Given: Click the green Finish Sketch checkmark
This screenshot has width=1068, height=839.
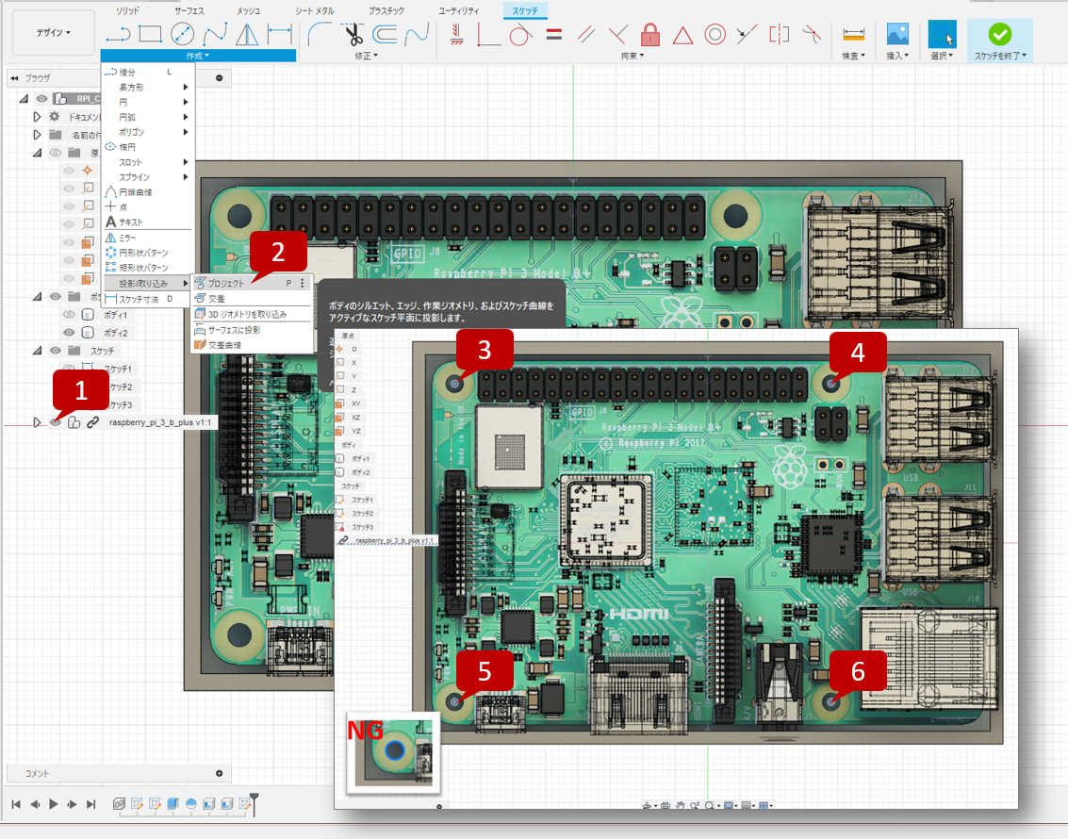Looking at the screenshot, I should [1000, 33].
